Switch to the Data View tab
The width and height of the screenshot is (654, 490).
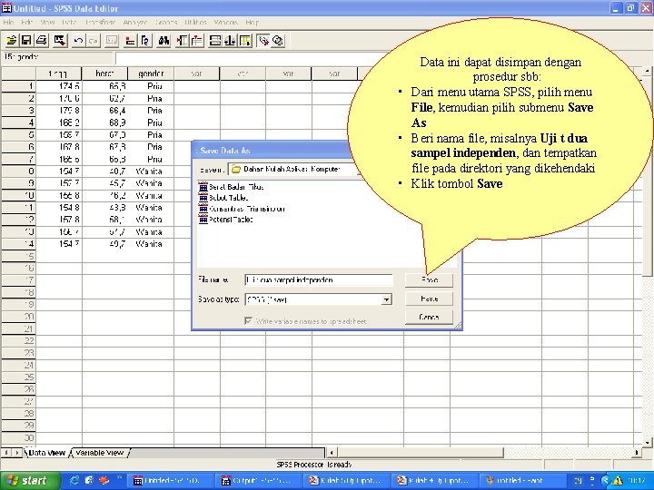46,453
